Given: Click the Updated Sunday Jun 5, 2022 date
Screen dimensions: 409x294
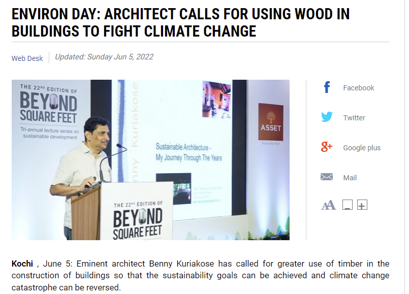Looking at the screenshot, I should tap(104, 57).
